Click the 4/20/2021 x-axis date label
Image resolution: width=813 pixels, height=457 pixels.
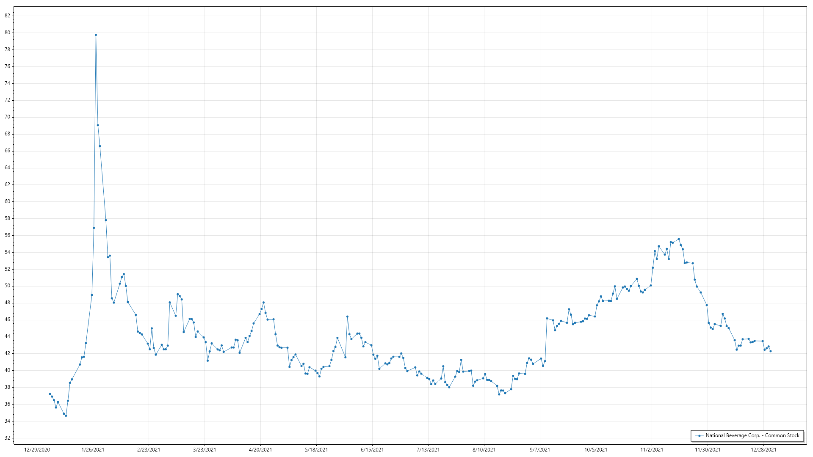(x=260, y=450)
